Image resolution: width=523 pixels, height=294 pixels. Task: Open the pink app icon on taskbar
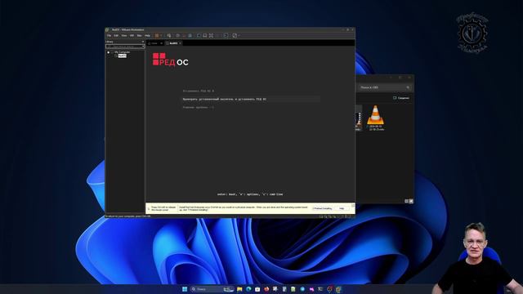tap(311, 289)
